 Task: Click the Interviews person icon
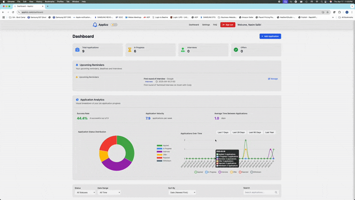[x=183, y=50]
